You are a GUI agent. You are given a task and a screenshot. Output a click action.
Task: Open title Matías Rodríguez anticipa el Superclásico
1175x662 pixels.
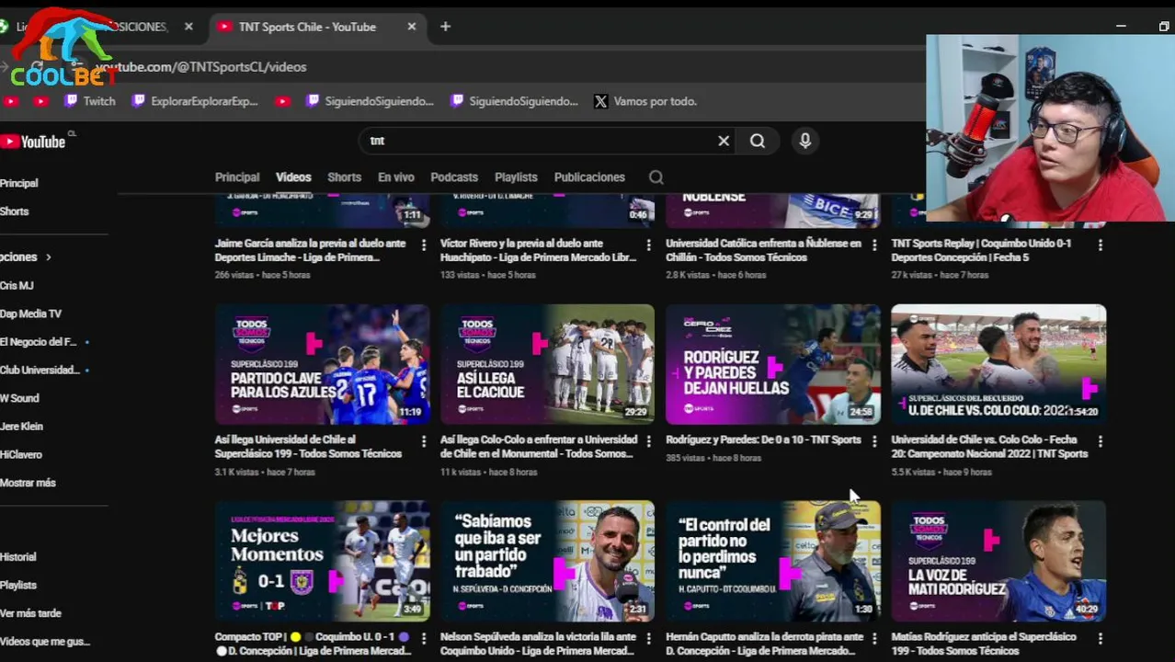984,644
